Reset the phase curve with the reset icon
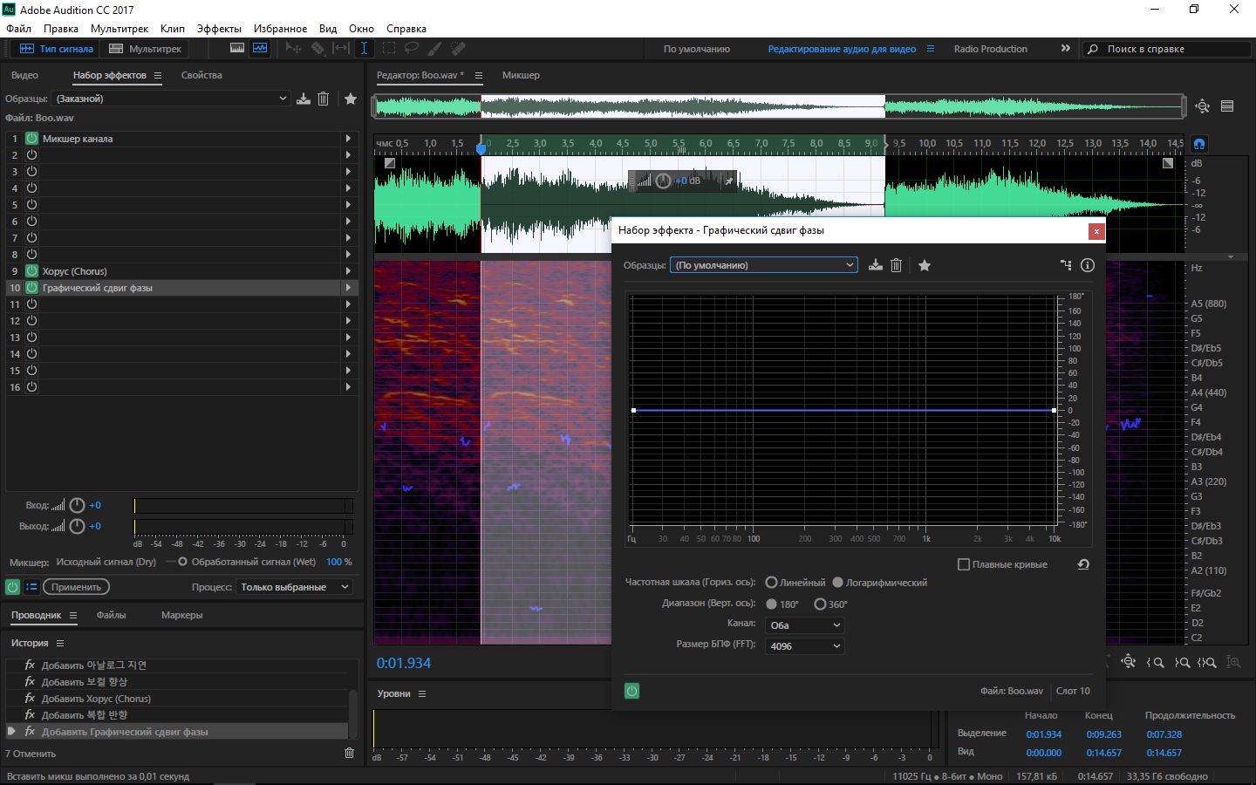Screen dimensions: 1256x785 point(1083,564)
